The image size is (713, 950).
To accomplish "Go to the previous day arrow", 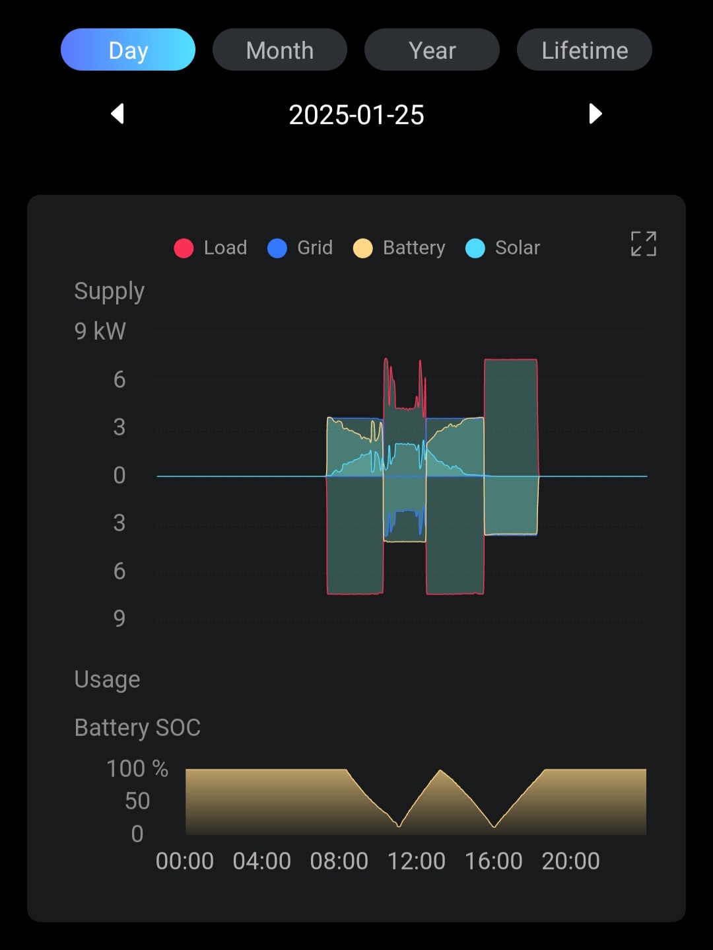I will click(118, 114).
